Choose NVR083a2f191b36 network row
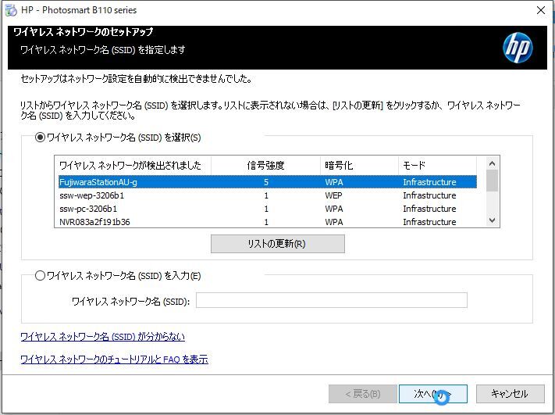Screen dimensions: 555x415 [267, 222]
